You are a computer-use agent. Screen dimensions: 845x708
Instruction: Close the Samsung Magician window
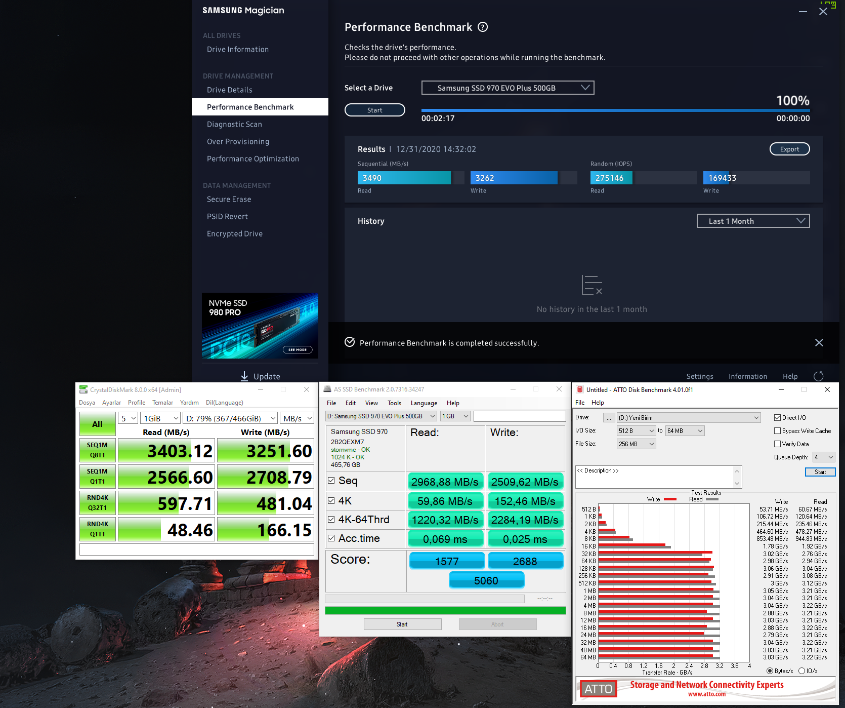[x=823, y=12]
